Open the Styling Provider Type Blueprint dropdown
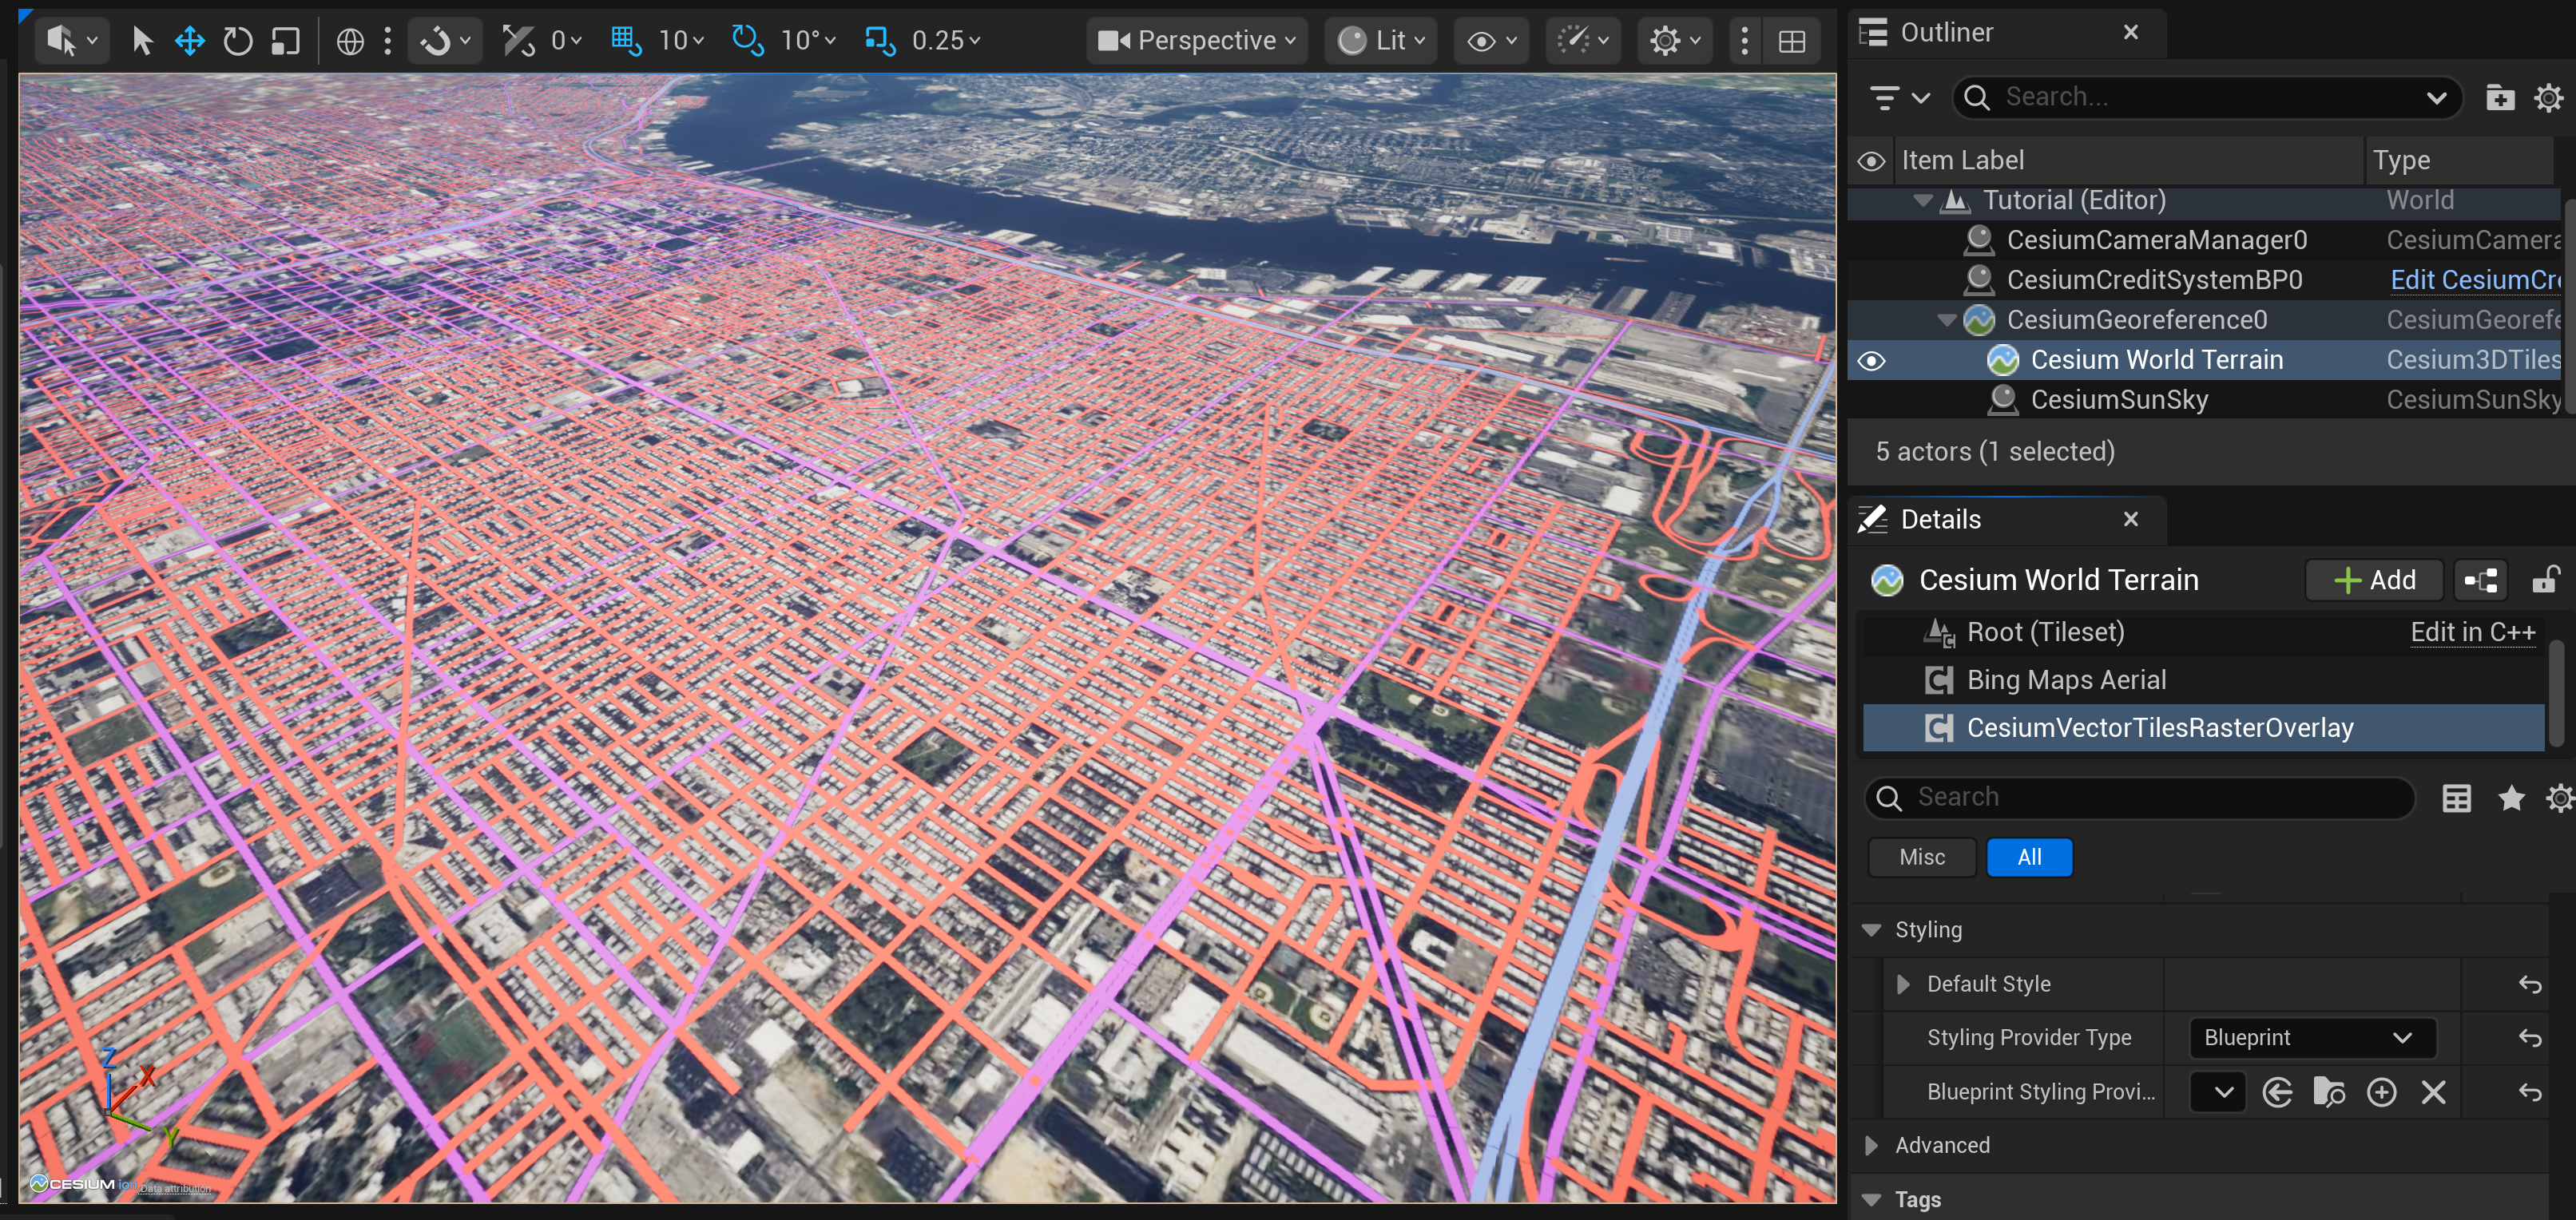The width and height of the screenshot is (2576, 1220). tap(2312, 1038)
